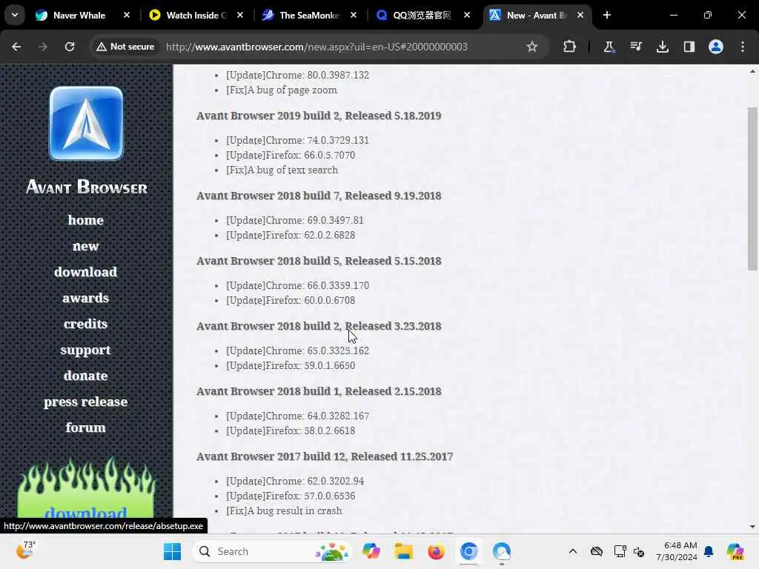Reload the current page
759x569 pixels.
(x=70, y=47)
